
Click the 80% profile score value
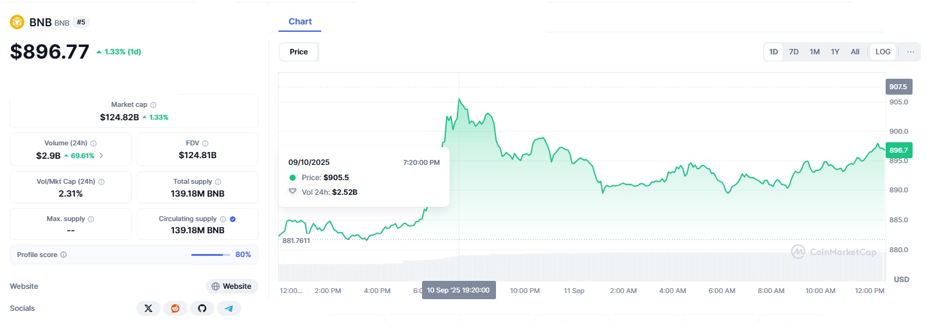pyautogui.click(x=243, y=255)
